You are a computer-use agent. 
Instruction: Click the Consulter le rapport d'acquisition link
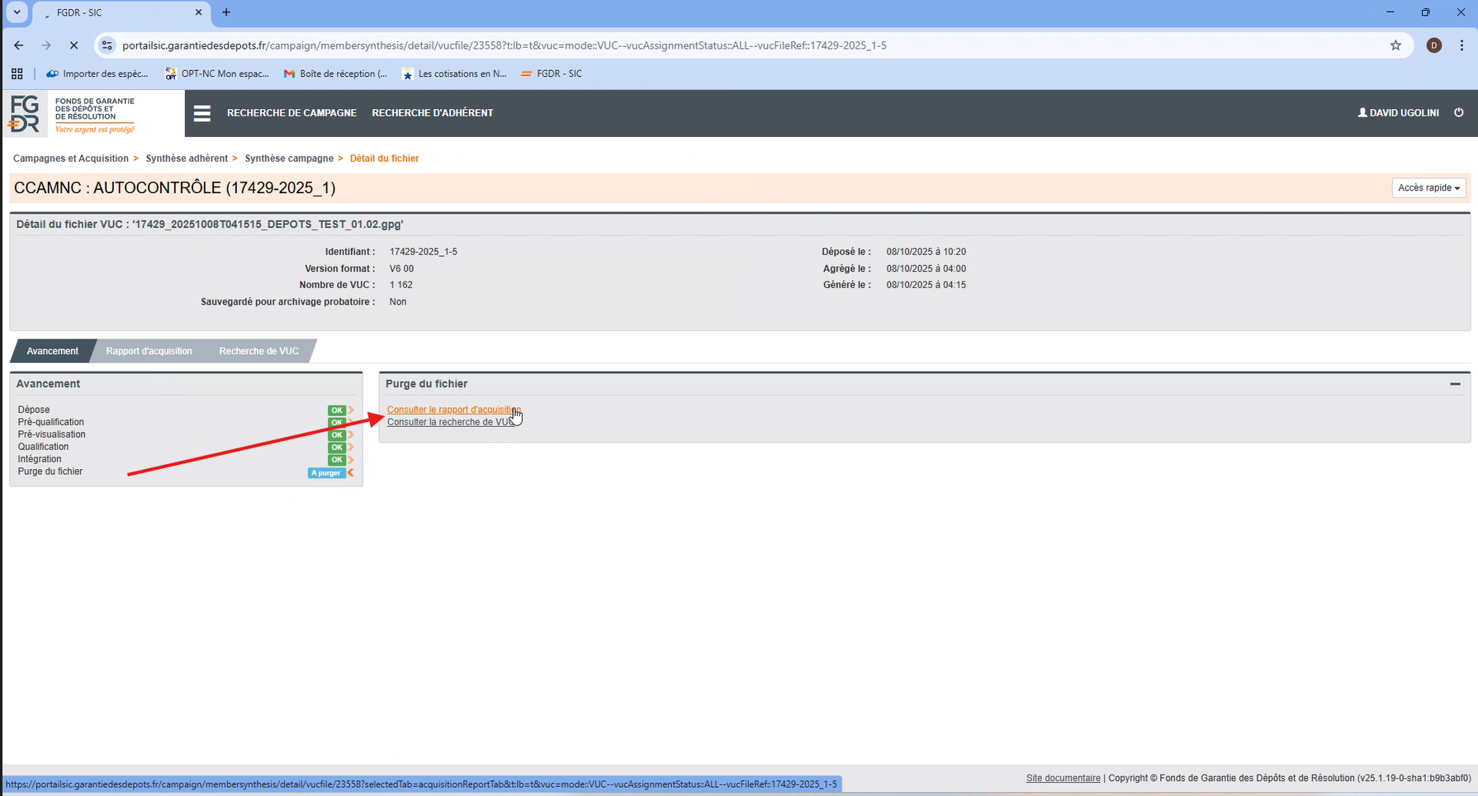[x=452, y=410]
